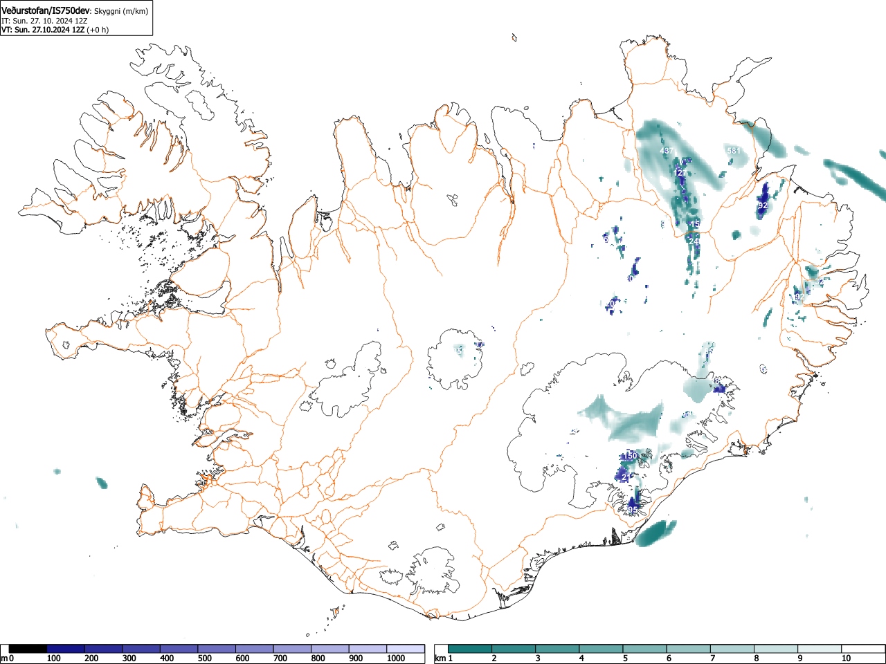Click the '437' visibility value on map
886x664 pixels.
pyautogui.click(x=666, y=151)
